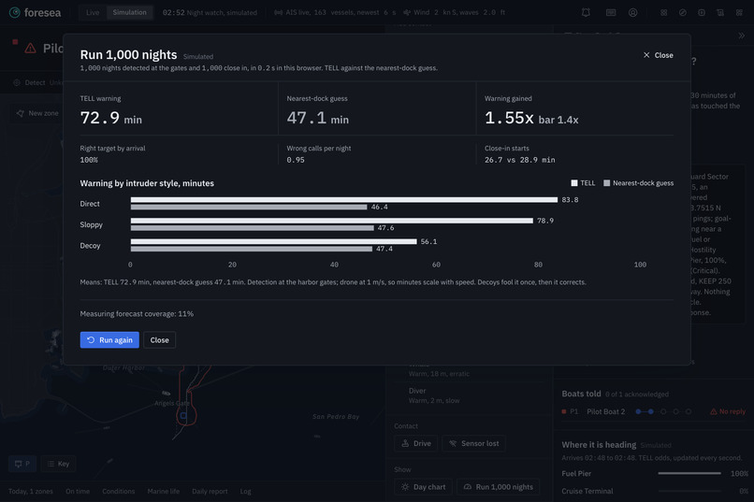Click the Direct nearest-dock bar 46.4
The image size is (754, 502).
(249, 207)
